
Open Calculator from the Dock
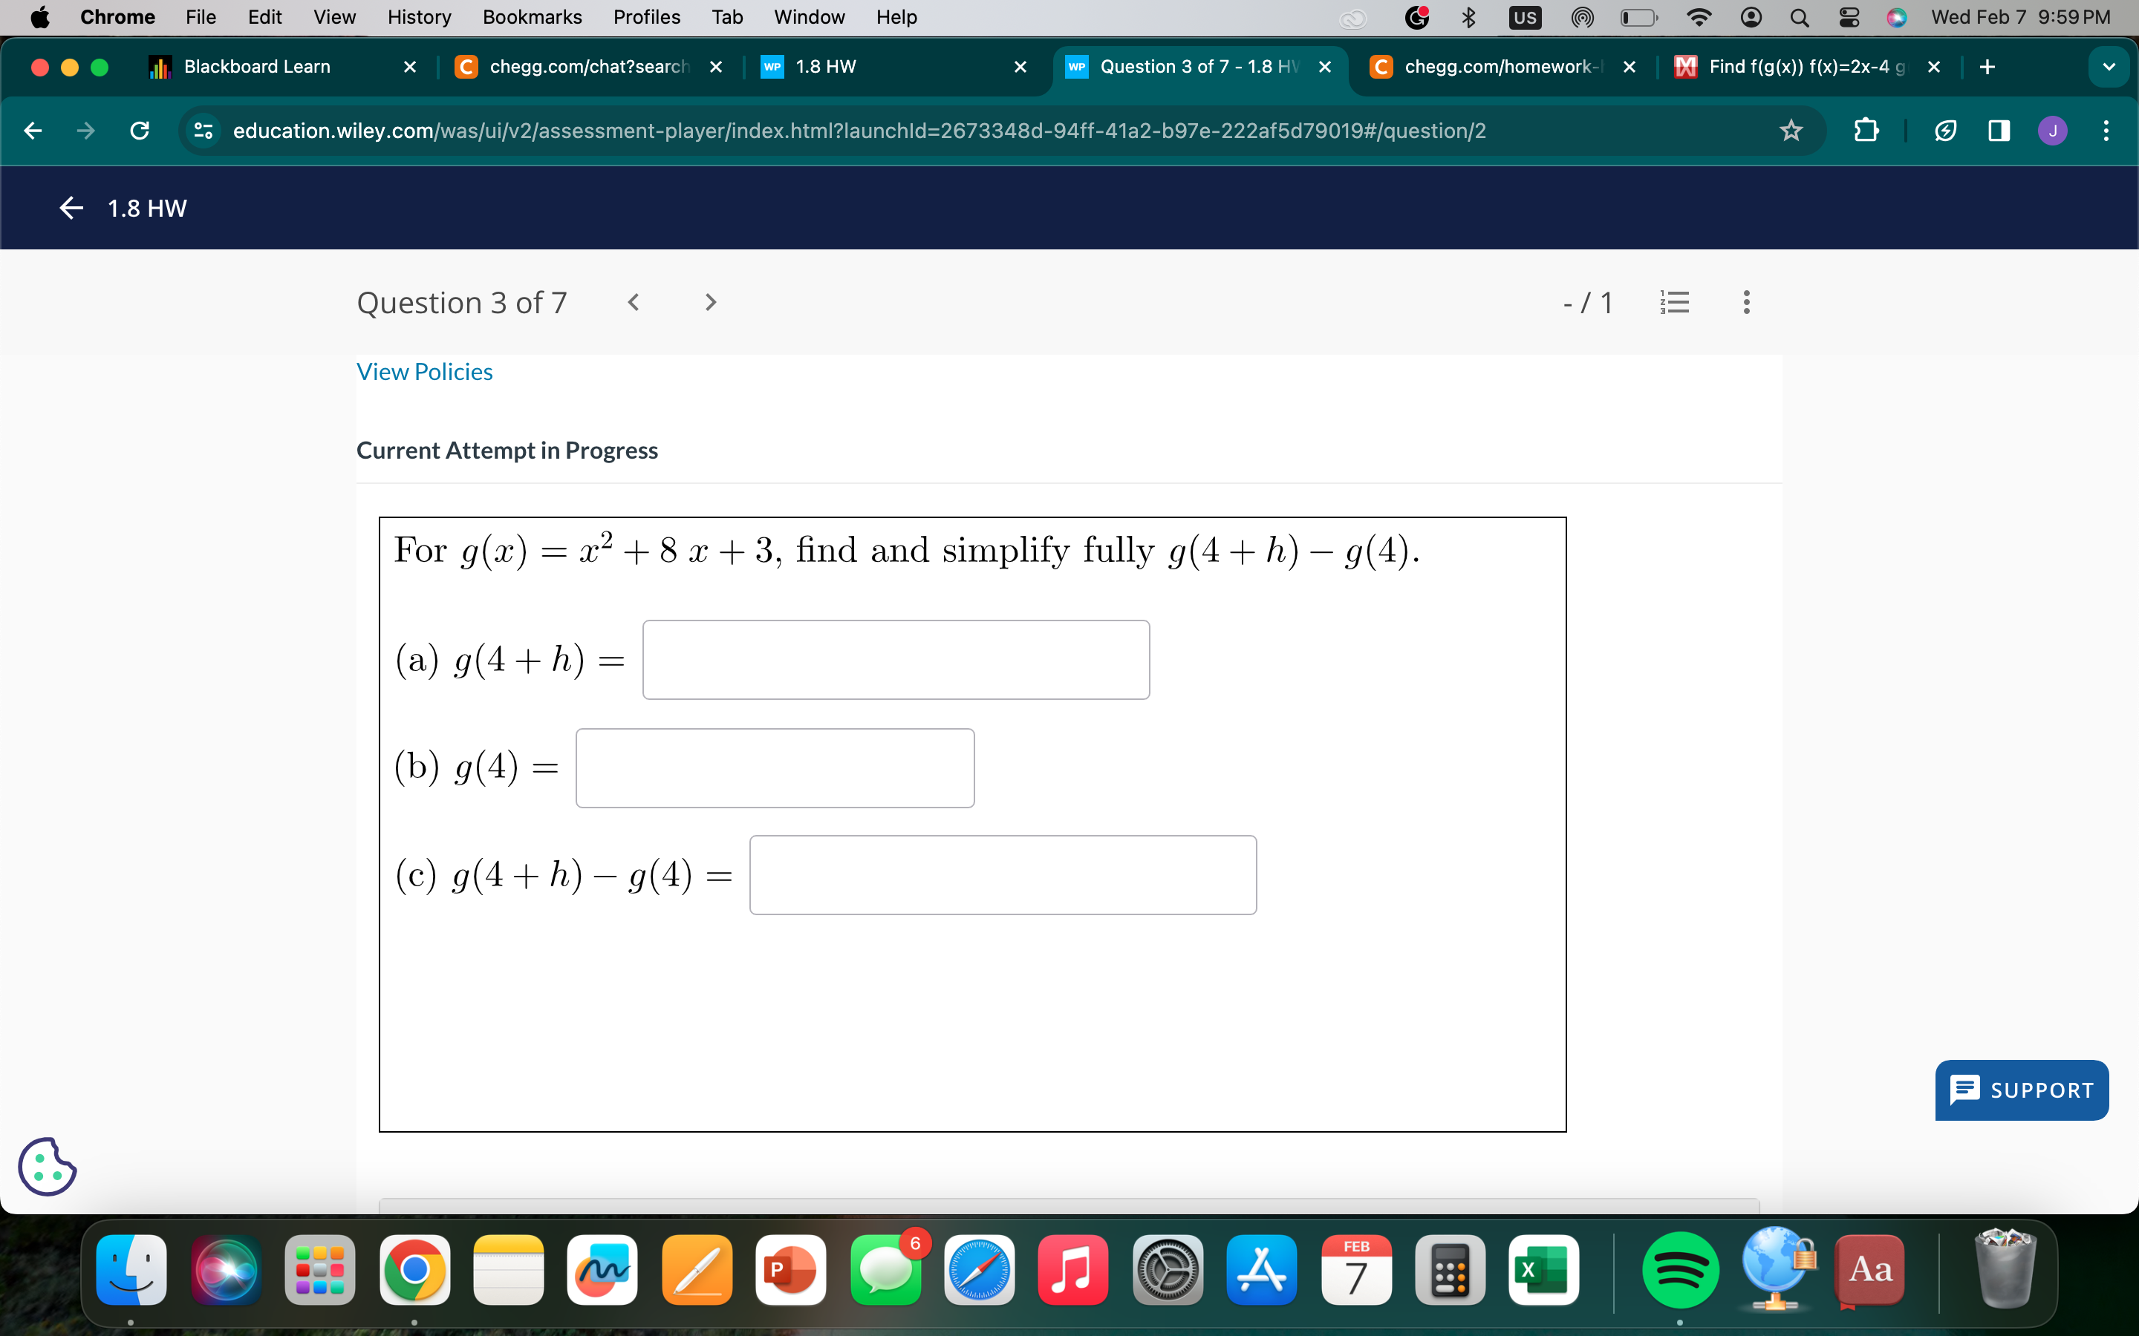coord(1450,1270)
